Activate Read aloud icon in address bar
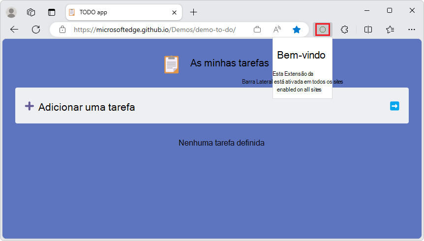Screen dimensions: 424x241 277,30
